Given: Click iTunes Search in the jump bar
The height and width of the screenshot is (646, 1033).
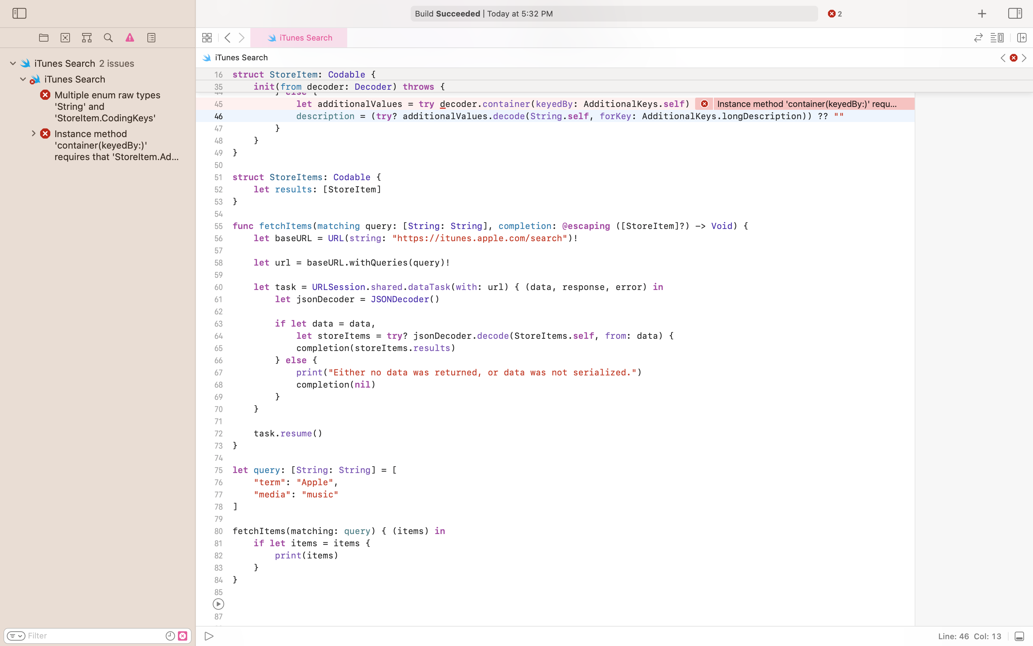Looking at the screenshot, I should click(241, 57).
